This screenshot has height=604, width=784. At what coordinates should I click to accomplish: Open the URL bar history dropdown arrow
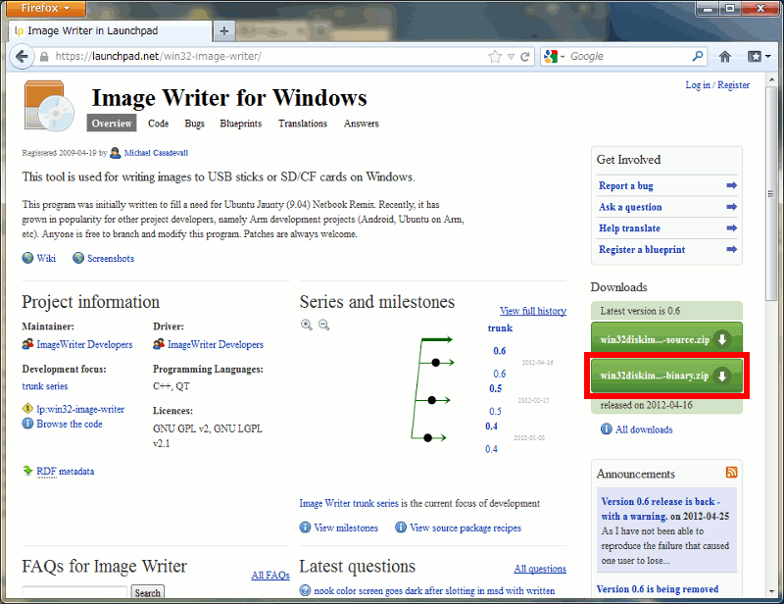point(511,56)
